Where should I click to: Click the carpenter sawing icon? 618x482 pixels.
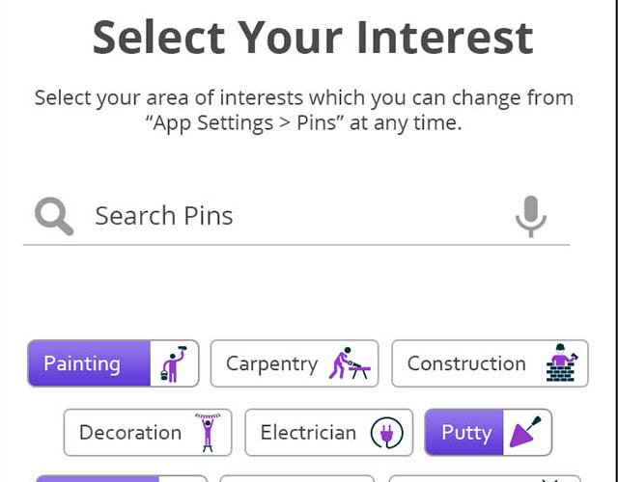349,363
